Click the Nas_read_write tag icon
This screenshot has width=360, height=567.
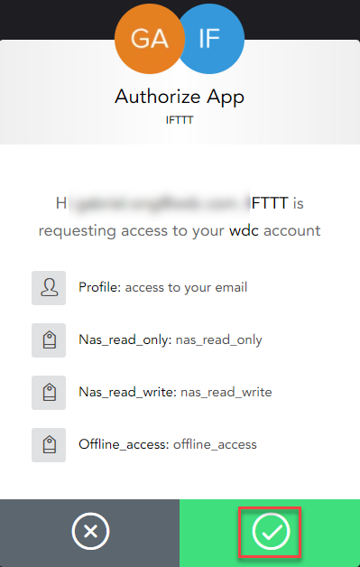point(49,393)
